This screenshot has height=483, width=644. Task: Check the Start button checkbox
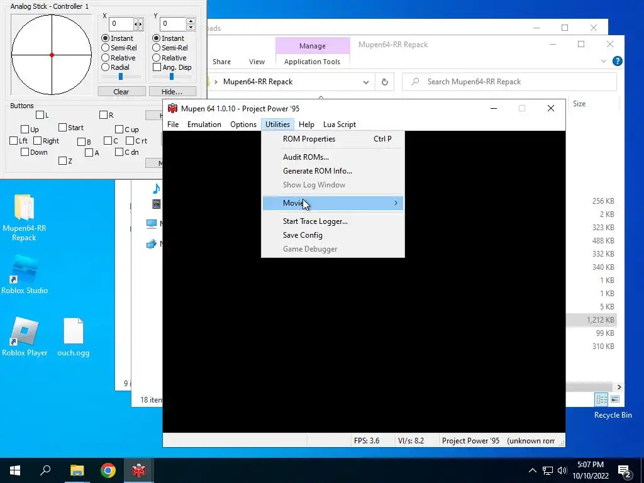coord(62,127)
